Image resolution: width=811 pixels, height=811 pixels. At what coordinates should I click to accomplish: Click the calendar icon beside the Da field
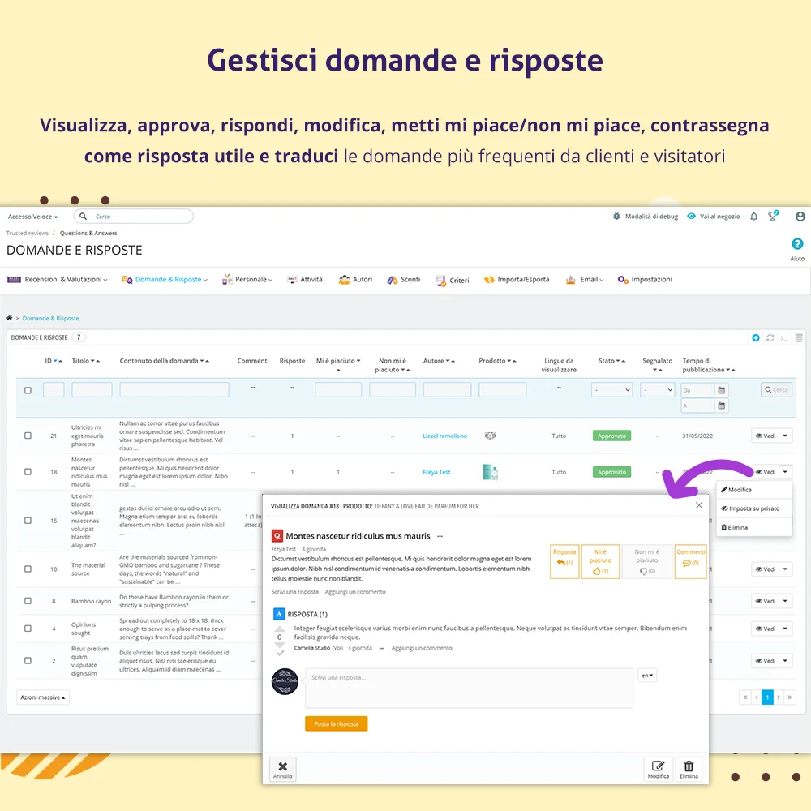point(721,389)
